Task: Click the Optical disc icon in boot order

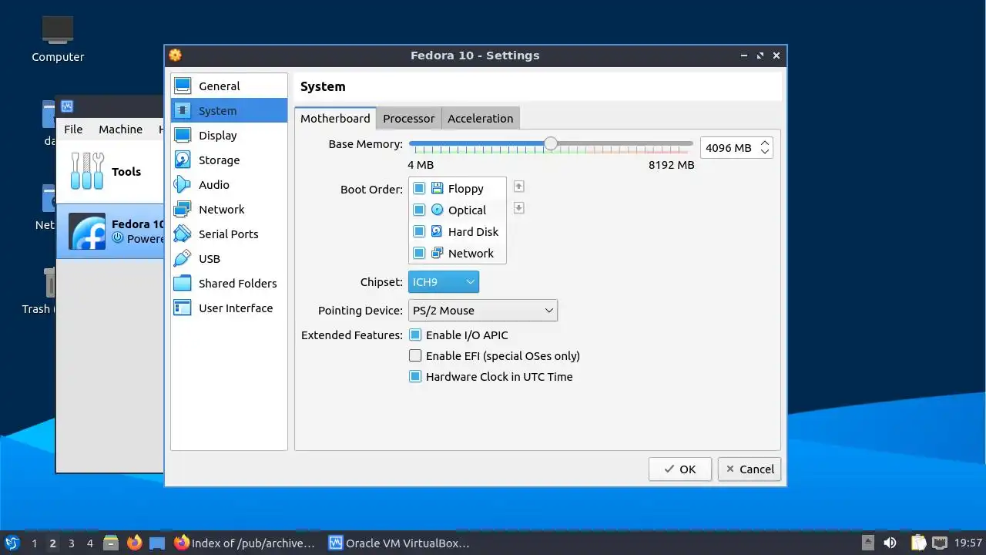Action: pyautogui.click(x=437, y=210)
